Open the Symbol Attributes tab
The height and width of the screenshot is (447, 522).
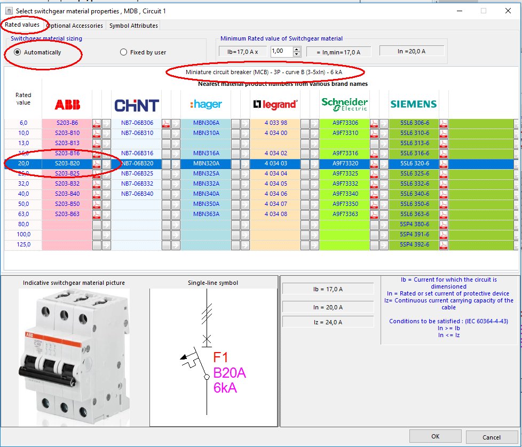133,26
